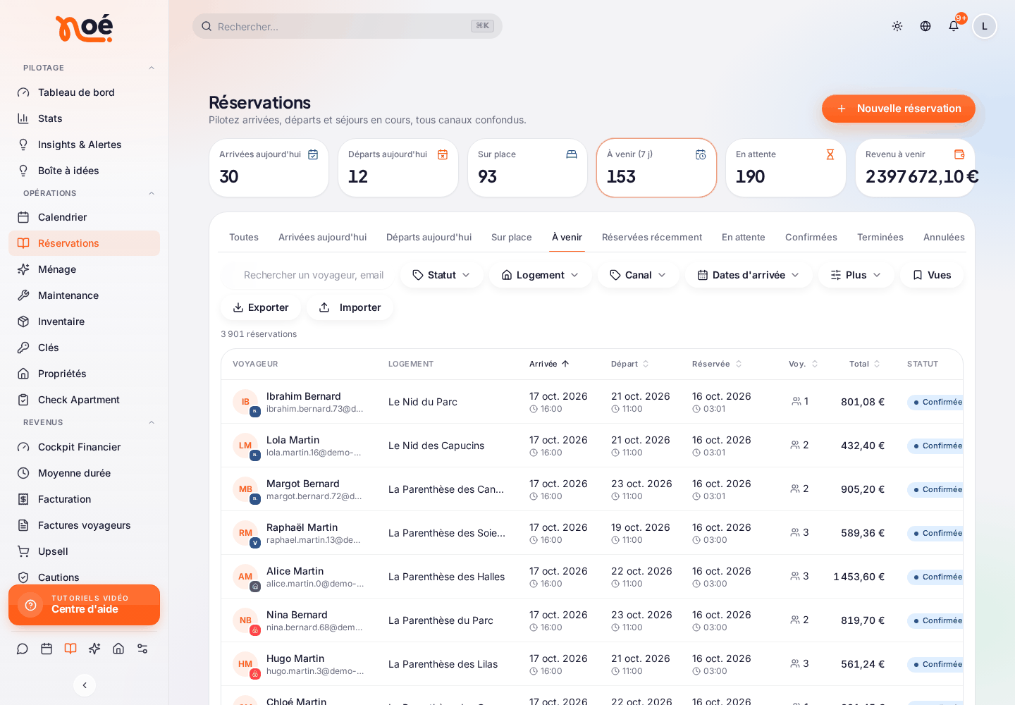The image size is (1015, 705).
Task: Sort by Départ column
Action: coord(630,364)
